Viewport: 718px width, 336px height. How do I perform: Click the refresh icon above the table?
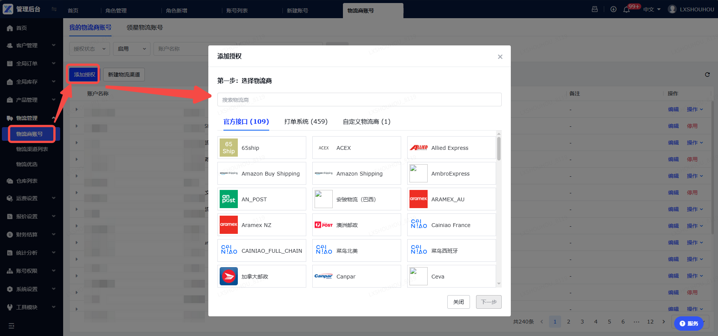coord(707,75)
